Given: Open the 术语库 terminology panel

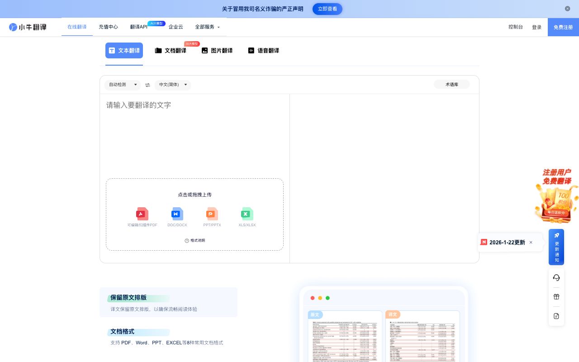Looking at the screenshot, I should 451,84.
